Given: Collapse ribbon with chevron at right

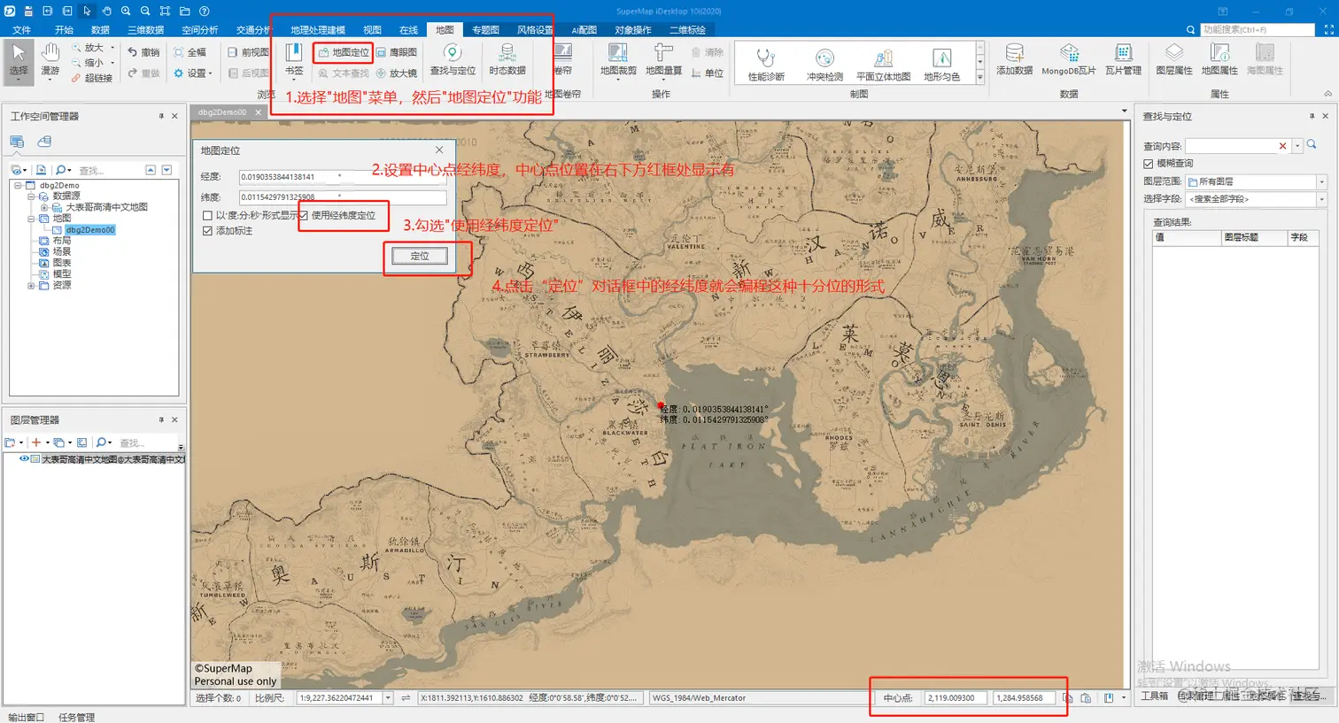Looking at the screenshot, I should [1327, 94].
